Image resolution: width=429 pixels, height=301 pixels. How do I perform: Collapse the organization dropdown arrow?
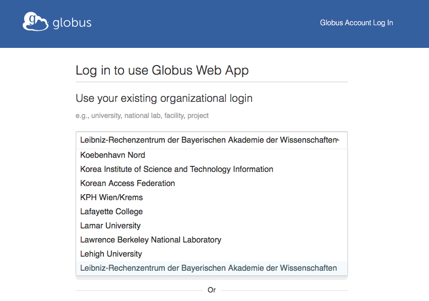[338, 140]
